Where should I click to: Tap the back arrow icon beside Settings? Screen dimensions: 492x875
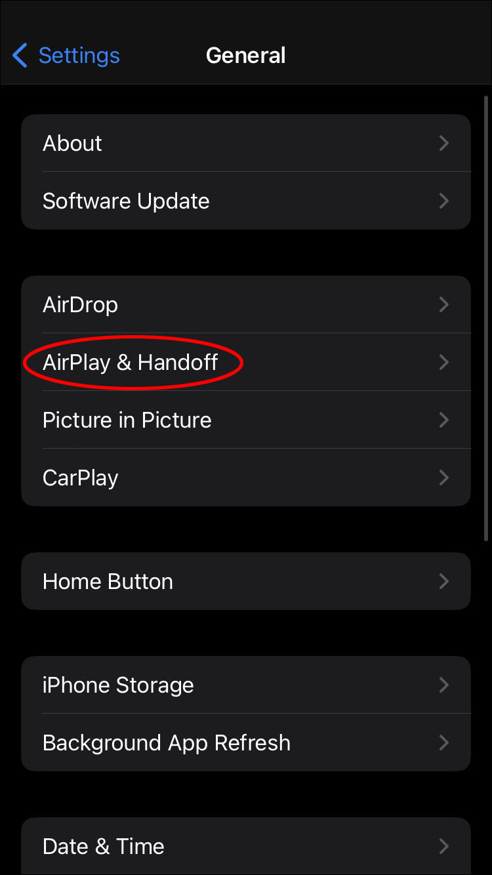[x=20, y=56]
